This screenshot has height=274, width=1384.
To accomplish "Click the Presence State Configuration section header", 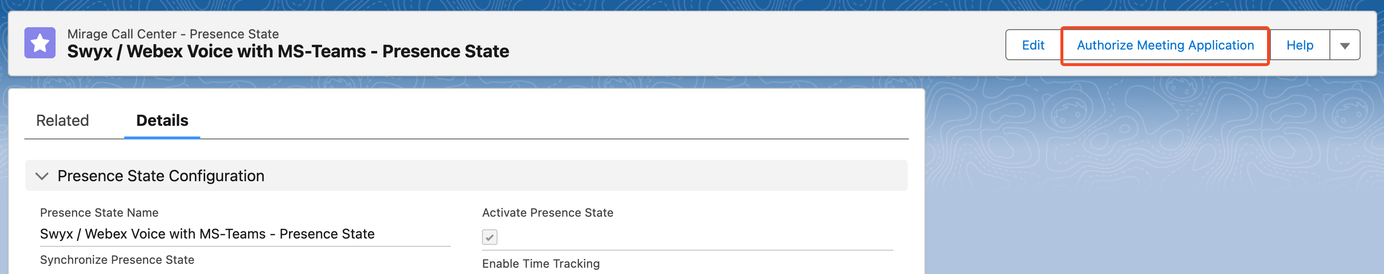I will point(466,175).
